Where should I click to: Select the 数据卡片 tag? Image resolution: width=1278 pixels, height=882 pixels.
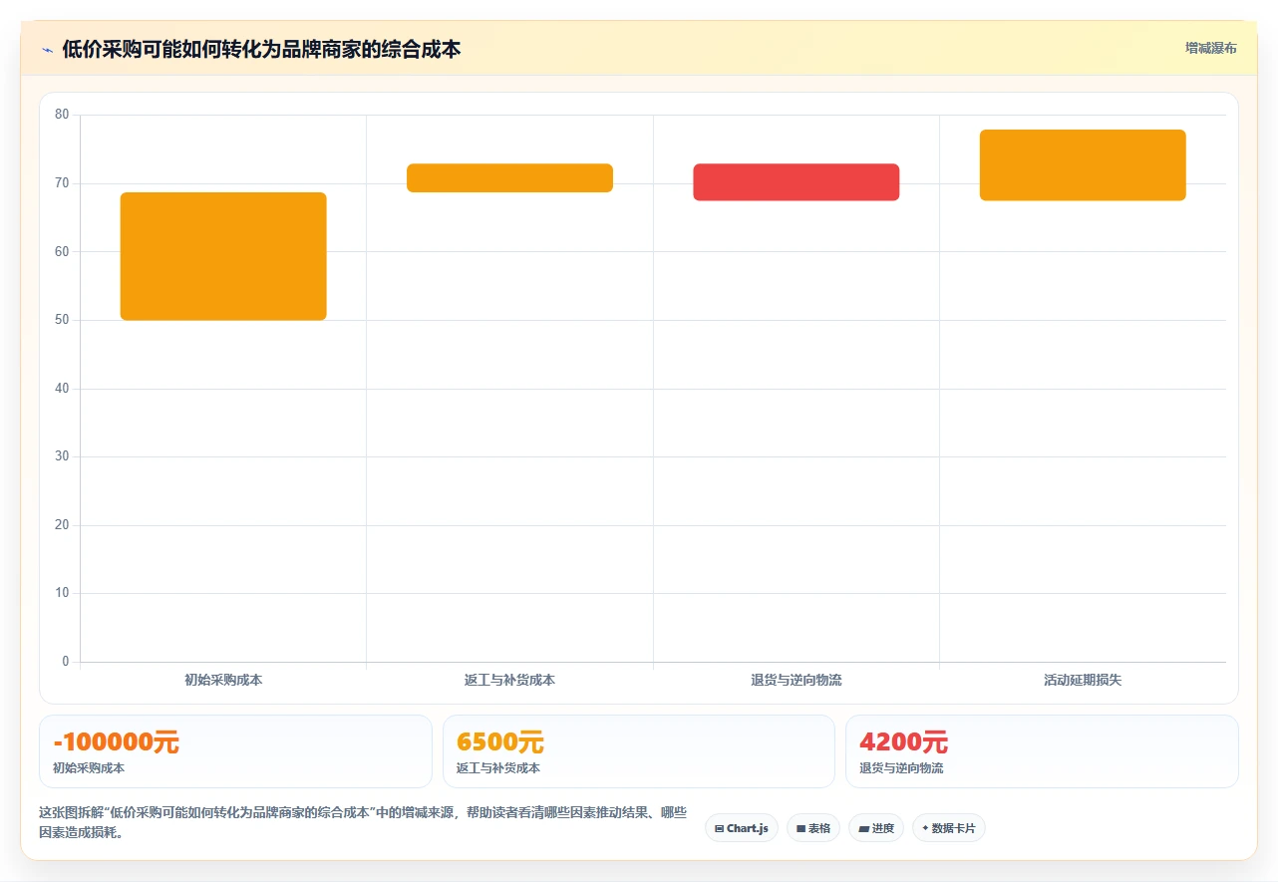coord(949,828)
